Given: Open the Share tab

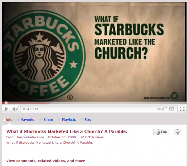Looking at the screenshot, I should pyautogui.click(x=48, y=119).
